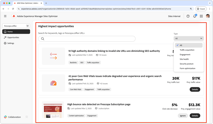Click the Backlinks tag

click(73, 63)
